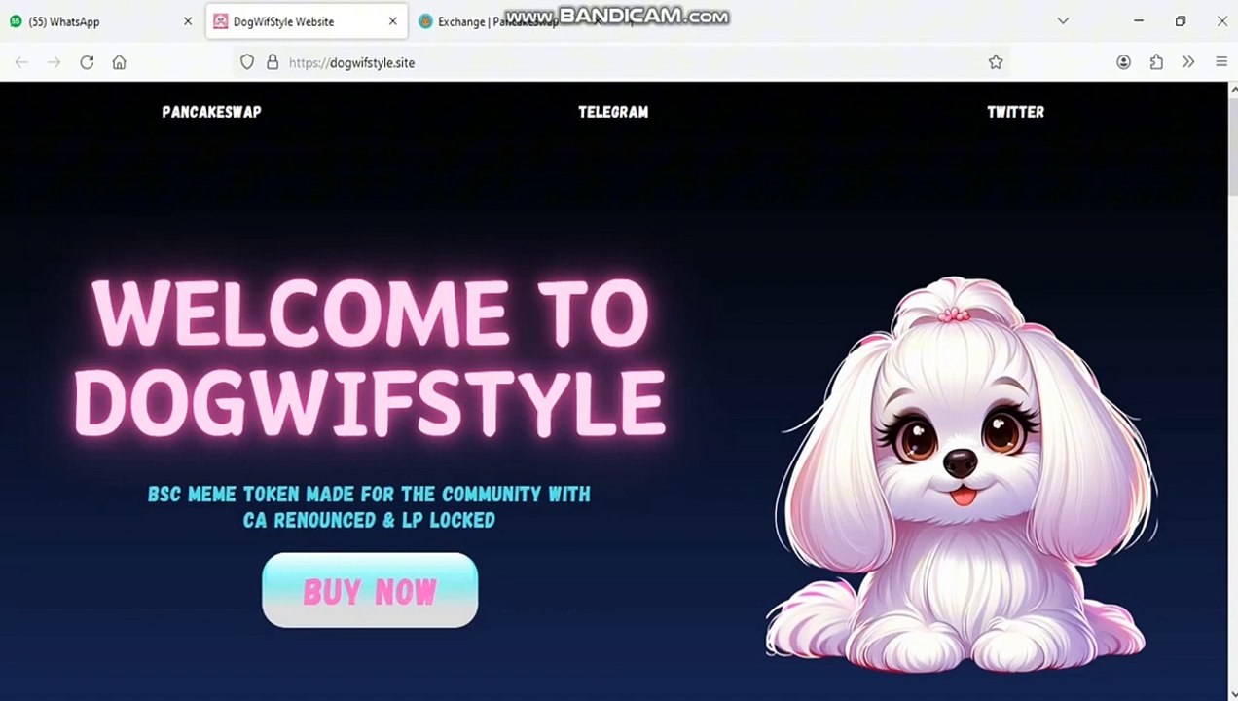Click the BSC MEME TOKEN tagline text

click(x=369, y=507)
